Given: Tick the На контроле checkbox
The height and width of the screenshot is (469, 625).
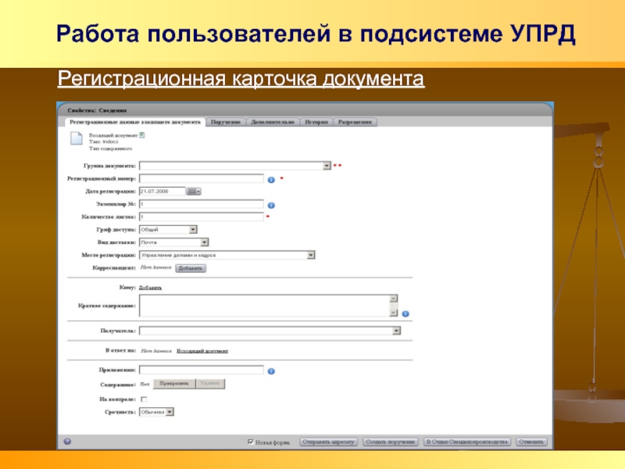Looking at the screenshot, I should [x=145, y=399].
